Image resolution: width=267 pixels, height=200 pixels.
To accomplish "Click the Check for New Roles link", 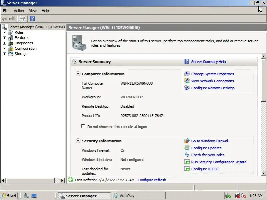I will click(208, 155).
